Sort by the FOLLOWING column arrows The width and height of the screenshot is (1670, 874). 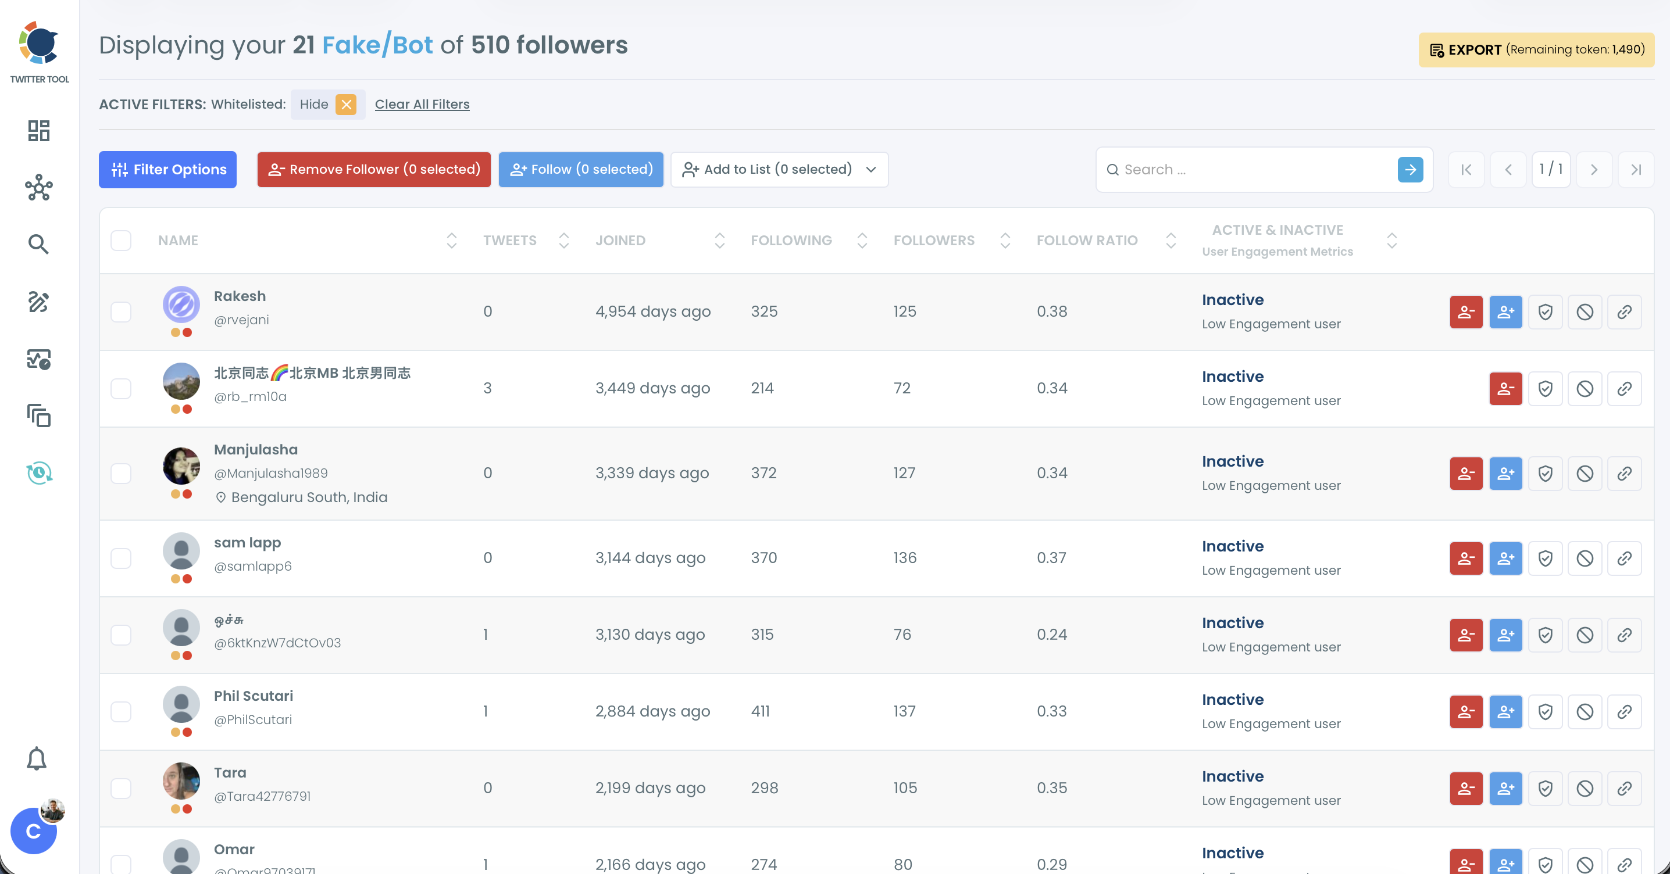[862, 241]
